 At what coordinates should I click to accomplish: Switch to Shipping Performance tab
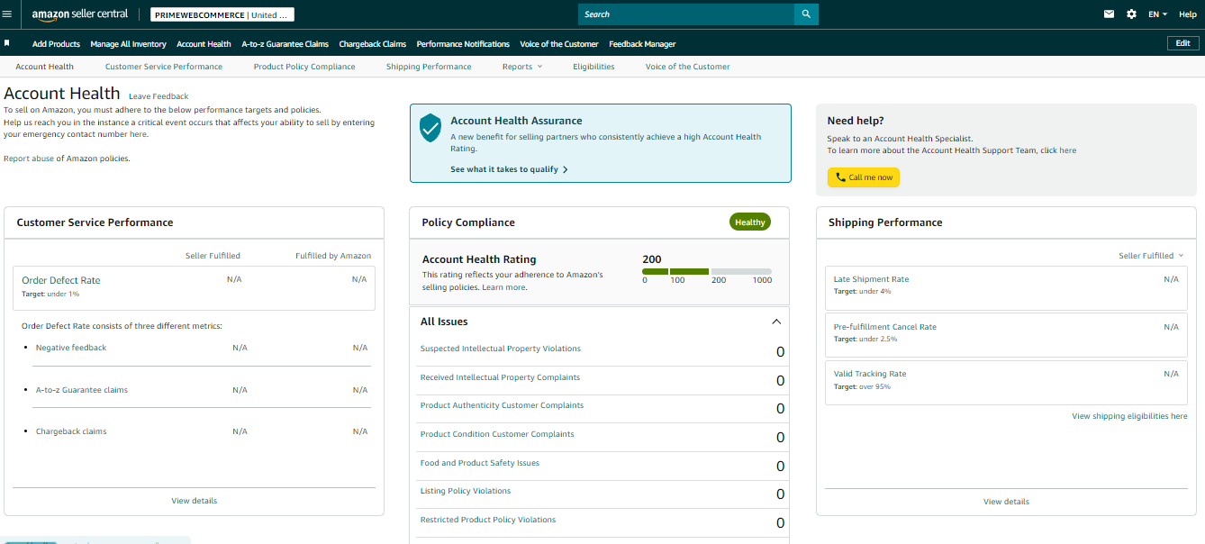[x=429, y=67]
